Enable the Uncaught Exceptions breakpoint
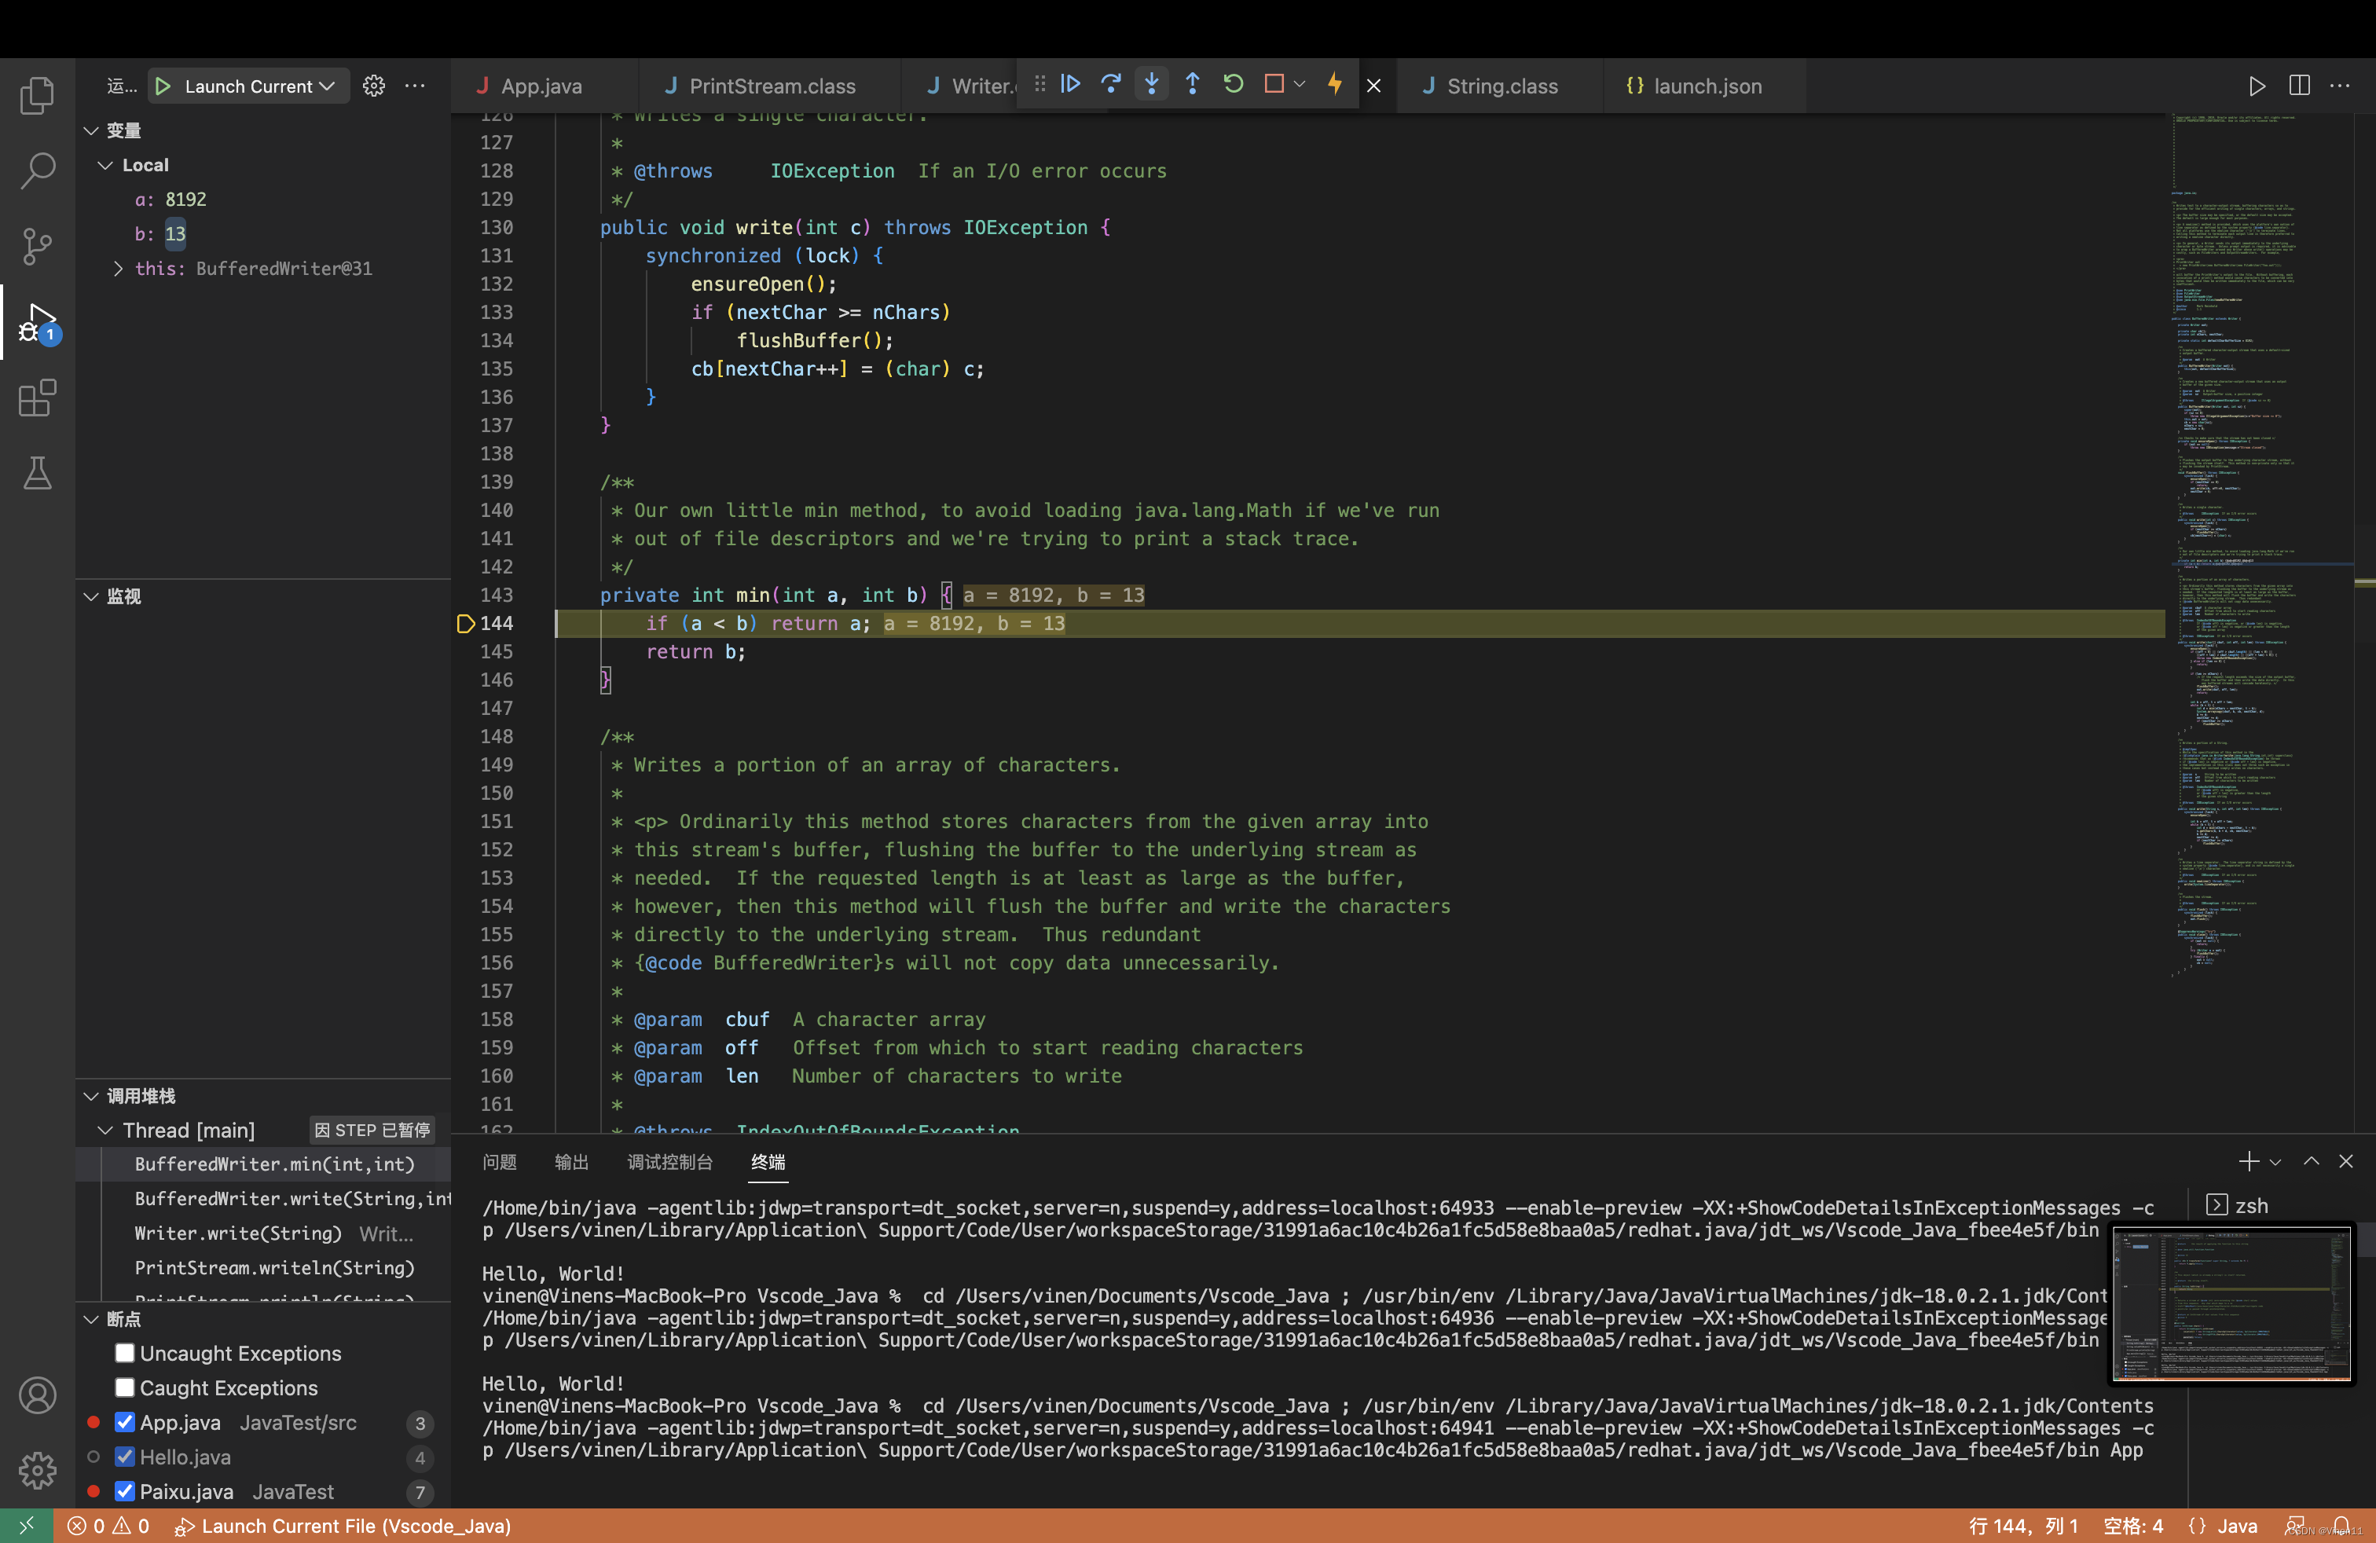 125,1354
